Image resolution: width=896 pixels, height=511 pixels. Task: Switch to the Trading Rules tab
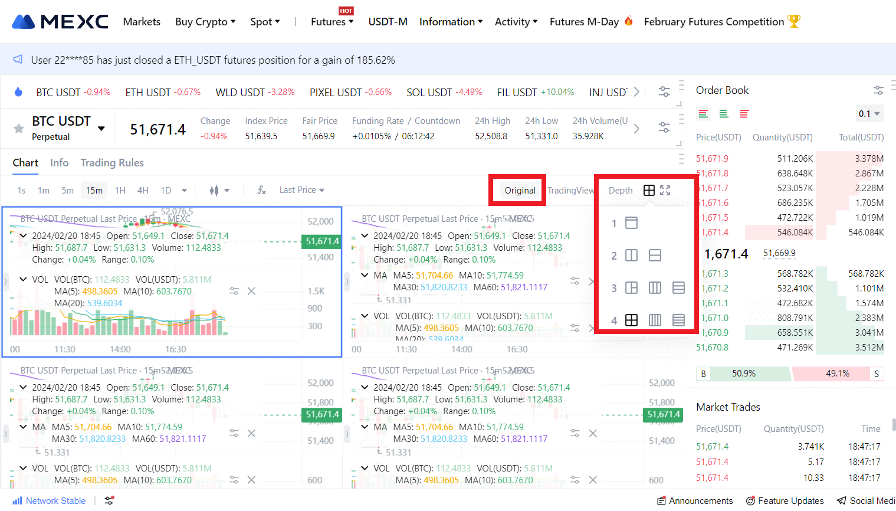click(112, 163)
